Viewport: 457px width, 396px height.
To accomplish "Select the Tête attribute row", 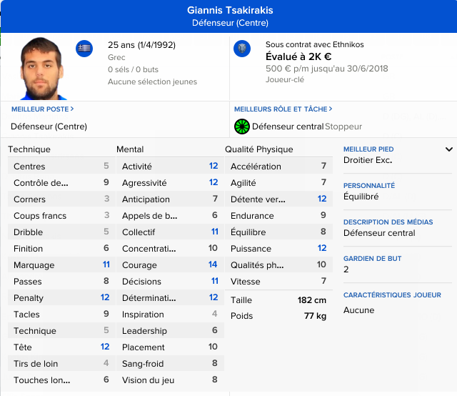I will (61, 347).
